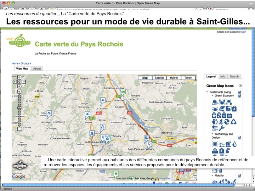255x191 pixels.
Task: Click the Green Map Icons help icon
Action: 240,86
